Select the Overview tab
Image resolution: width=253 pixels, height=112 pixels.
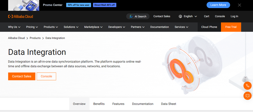79,104
